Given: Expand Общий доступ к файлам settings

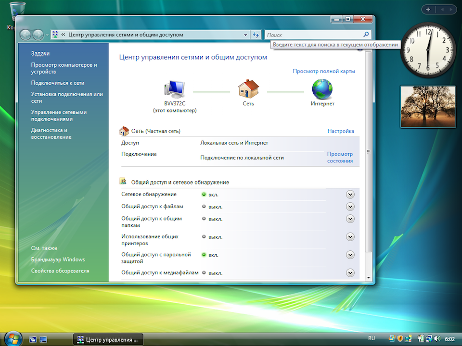Looking at the screenshot, I should [x=350, y=207].
